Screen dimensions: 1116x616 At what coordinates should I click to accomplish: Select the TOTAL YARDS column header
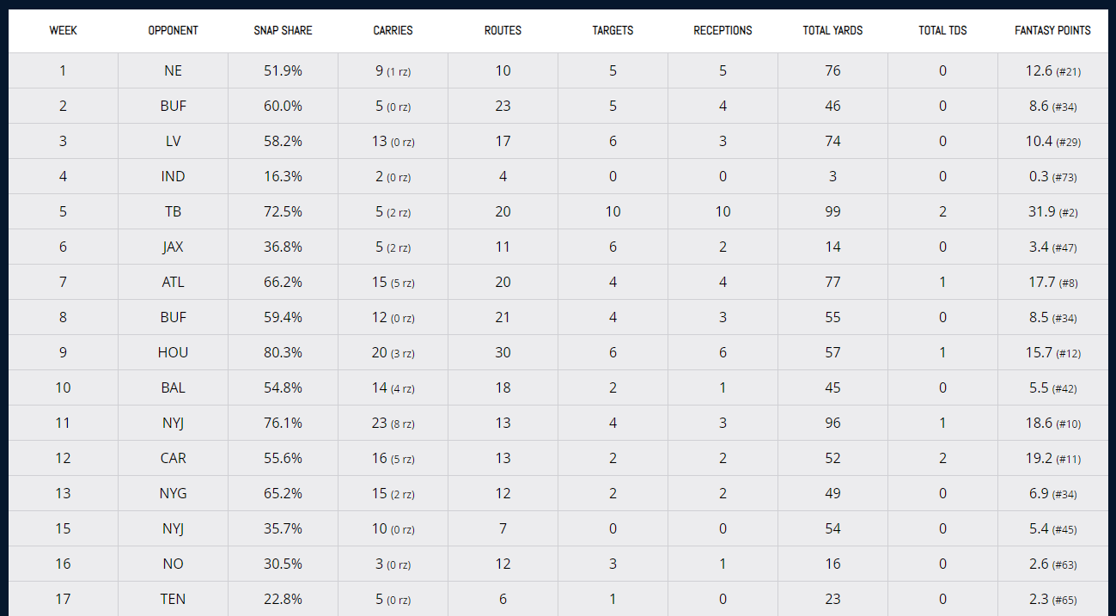pos(832,30)
